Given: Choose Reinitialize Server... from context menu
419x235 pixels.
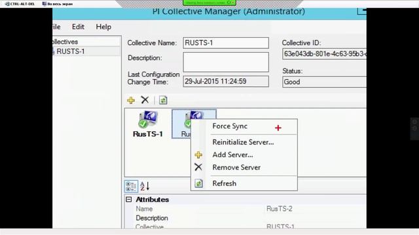Looking at the screenshot, I should tap(243, 142).
